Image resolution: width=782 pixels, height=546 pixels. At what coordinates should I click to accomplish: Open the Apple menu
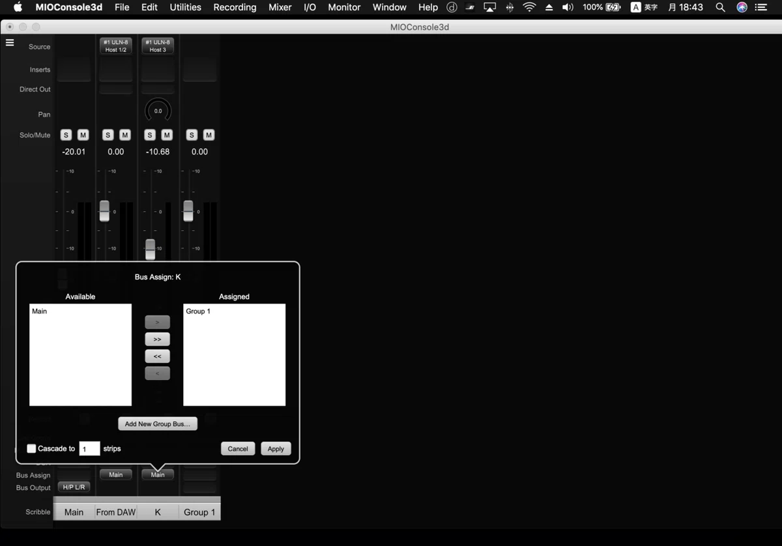point(18,7)
